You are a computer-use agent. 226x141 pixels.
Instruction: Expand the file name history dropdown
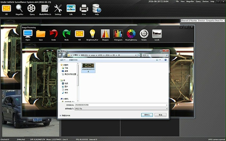pyautogui.click(x=167, y=105)
